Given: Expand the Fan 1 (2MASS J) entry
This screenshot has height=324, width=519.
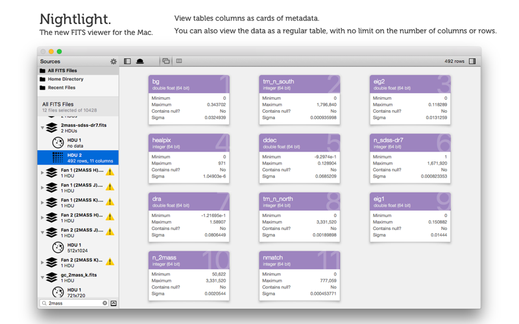Looking at the screenshot, I should click(42, 187).
